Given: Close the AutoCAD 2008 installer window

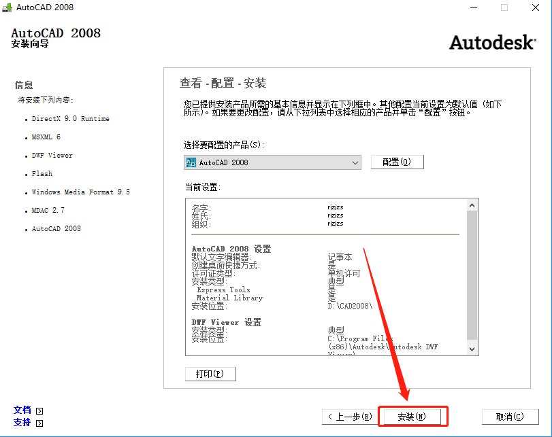Looking at the screenshot, I should 536,7.
